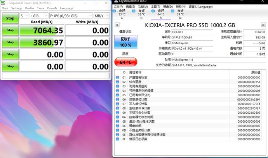Click the 7064.35 read speed result
268x158 pixels.
(x=42, y=30)
